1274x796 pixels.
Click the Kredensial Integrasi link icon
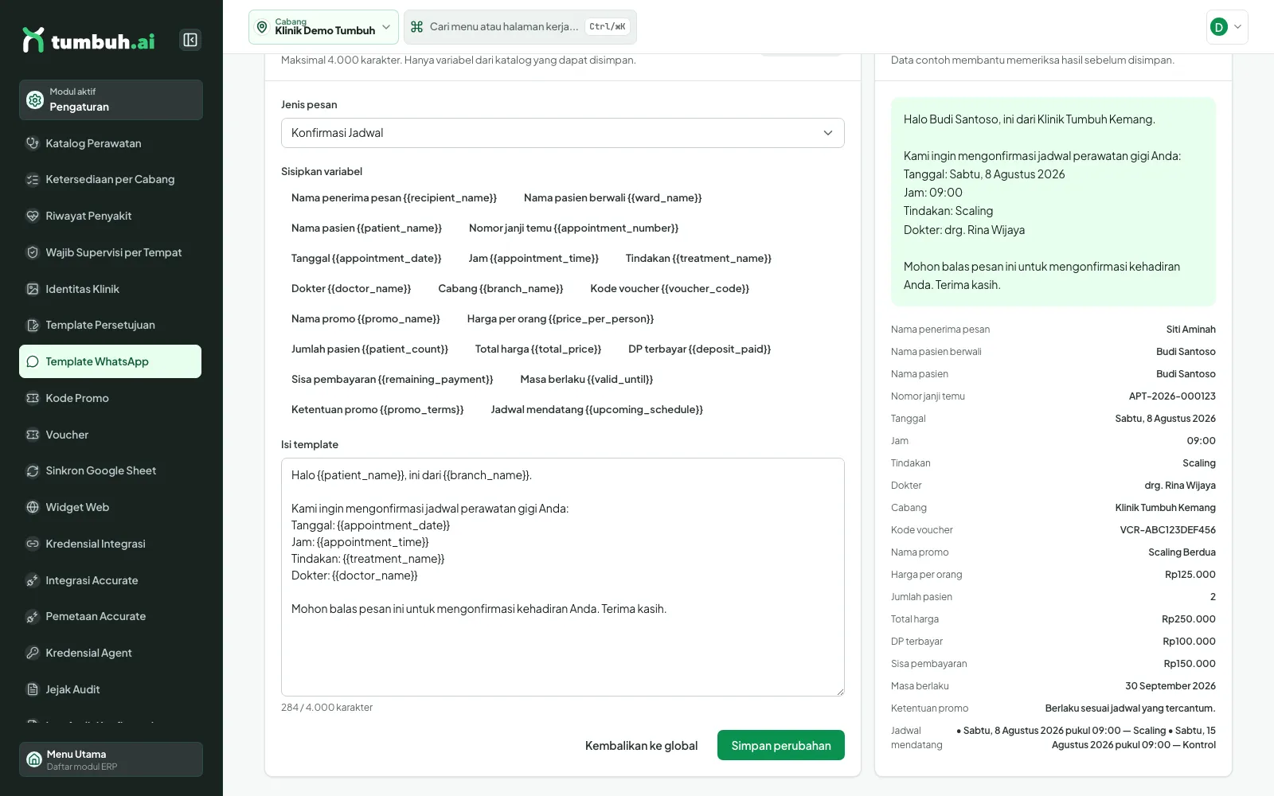33,544
